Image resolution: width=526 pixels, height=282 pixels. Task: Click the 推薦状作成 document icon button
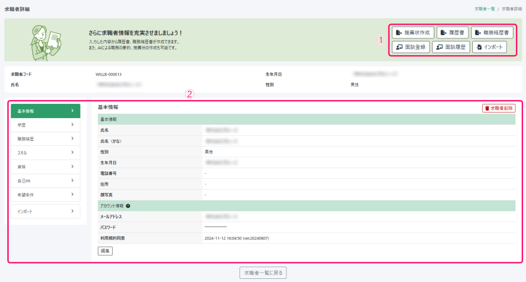click(x=399, y=33)
